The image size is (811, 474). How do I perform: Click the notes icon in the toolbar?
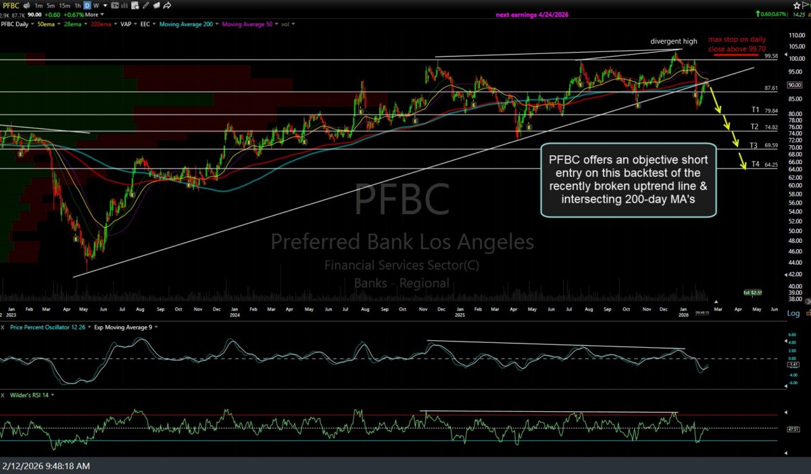pyautogui.click(x=156, y=6)
